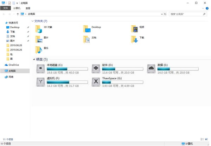Switch to details view in the status bar
Image resolution: width=211 pixels, height=146 pixels.
(202, 139)
